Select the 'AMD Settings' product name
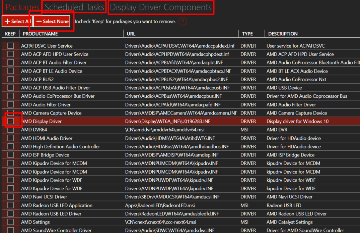Viewport: 360px width, 233px height. [x=35, y=222]
